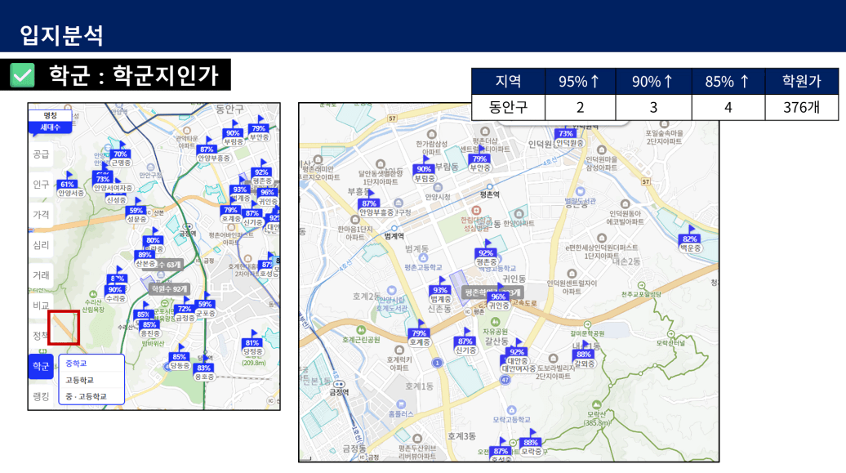Click the 376개 table cell
This screenshot has height=473, width=846.
[x=802, y=108]
